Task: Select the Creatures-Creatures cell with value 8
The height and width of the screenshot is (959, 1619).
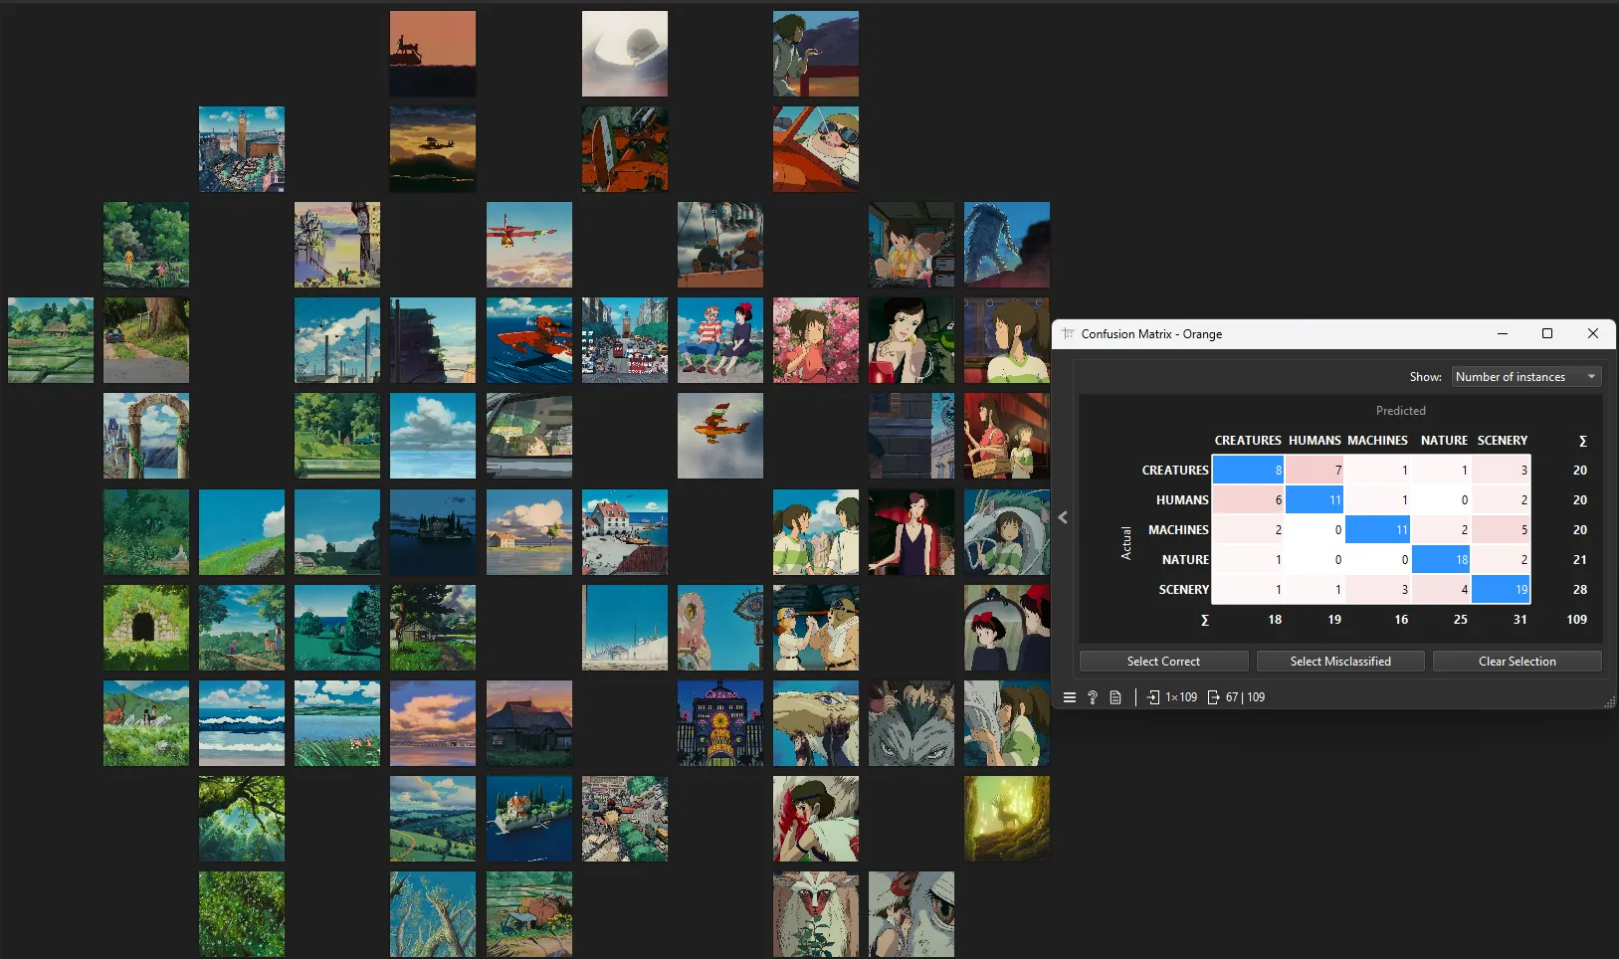Action: coord(1248,471)
